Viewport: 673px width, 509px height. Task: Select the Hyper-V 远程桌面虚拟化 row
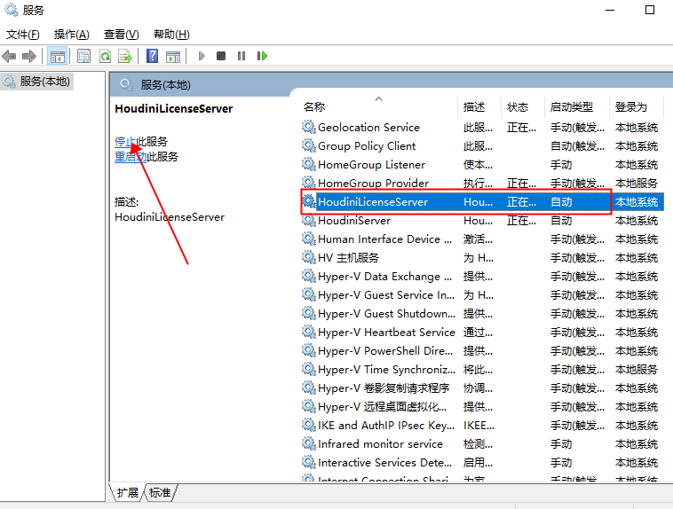point(482,407)
